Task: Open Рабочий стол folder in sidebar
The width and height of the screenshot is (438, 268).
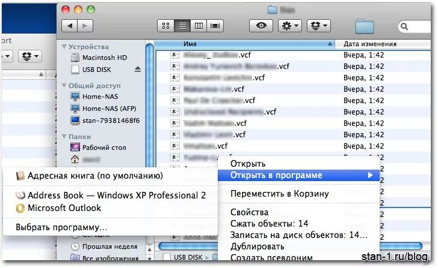Action: tap(98, 147)
